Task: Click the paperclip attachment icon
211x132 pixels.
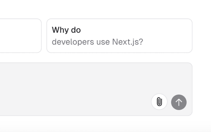Action: [159, 102]
